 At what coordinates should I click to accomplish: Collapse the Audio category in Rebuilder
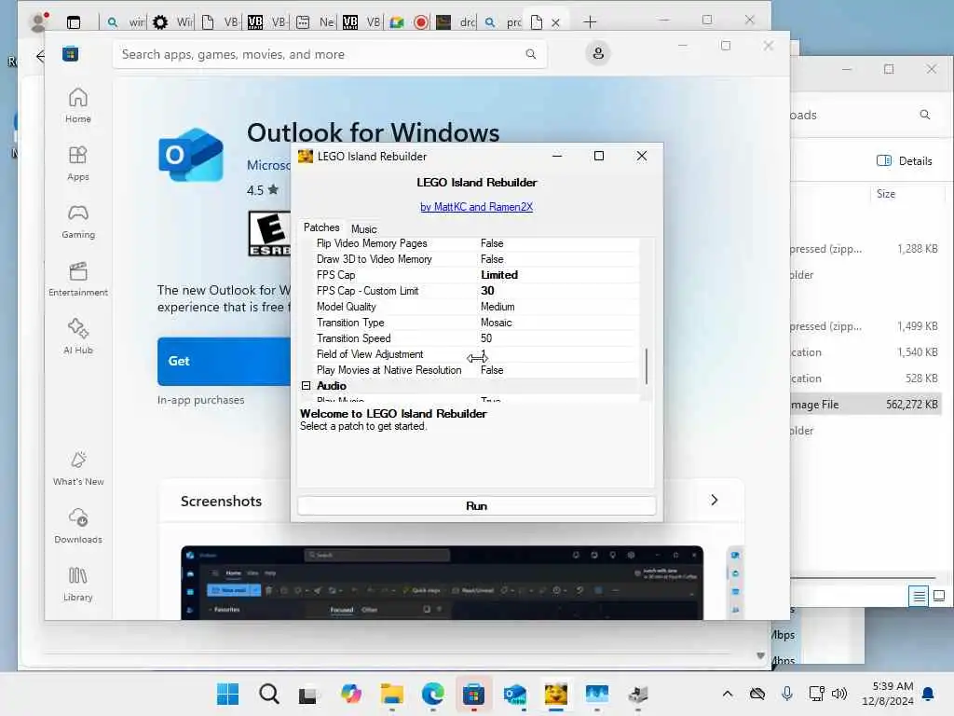coord(306,385)
